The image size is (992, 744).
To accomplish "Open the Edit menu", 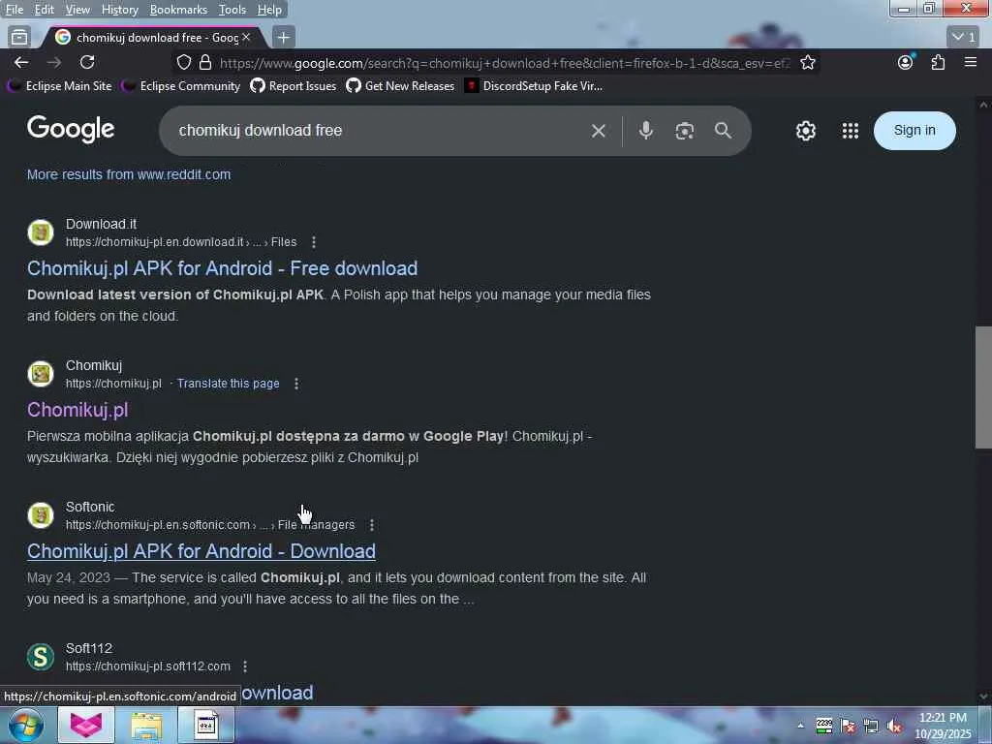I will pos(44,10).
